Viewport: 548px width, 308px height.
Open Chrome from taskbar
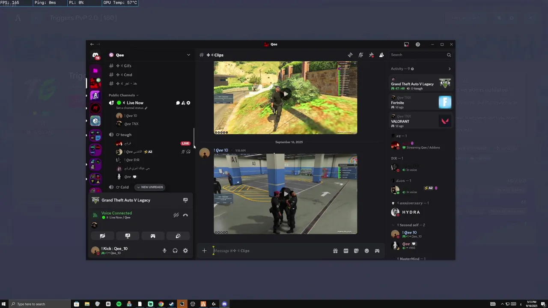(161, 304)
